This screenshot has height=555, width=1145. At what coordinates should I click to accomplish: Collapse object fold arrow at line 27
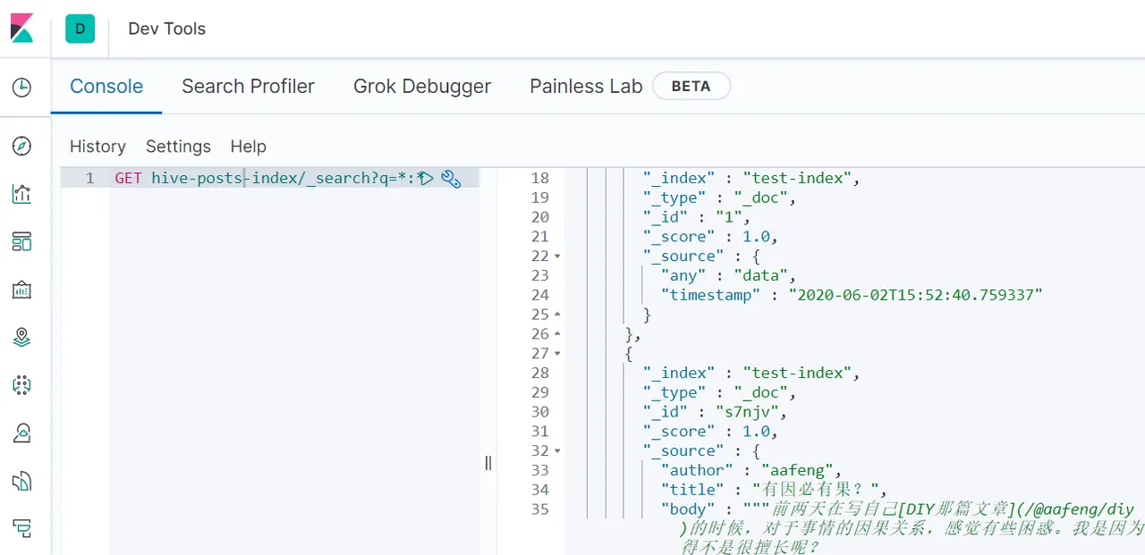[x=558, y=354]
